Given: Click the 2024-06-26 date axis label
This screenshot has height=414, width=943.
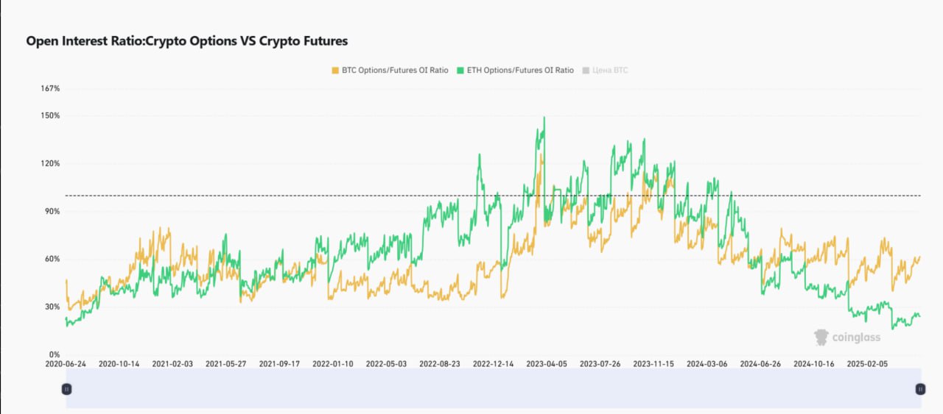Looking at the screenshot, I should click(x=760, y=364).
